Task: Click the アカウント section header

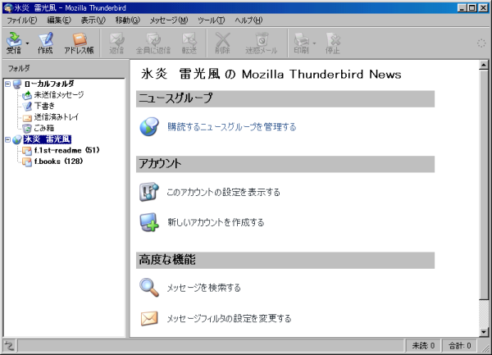Action: [285, 164]
